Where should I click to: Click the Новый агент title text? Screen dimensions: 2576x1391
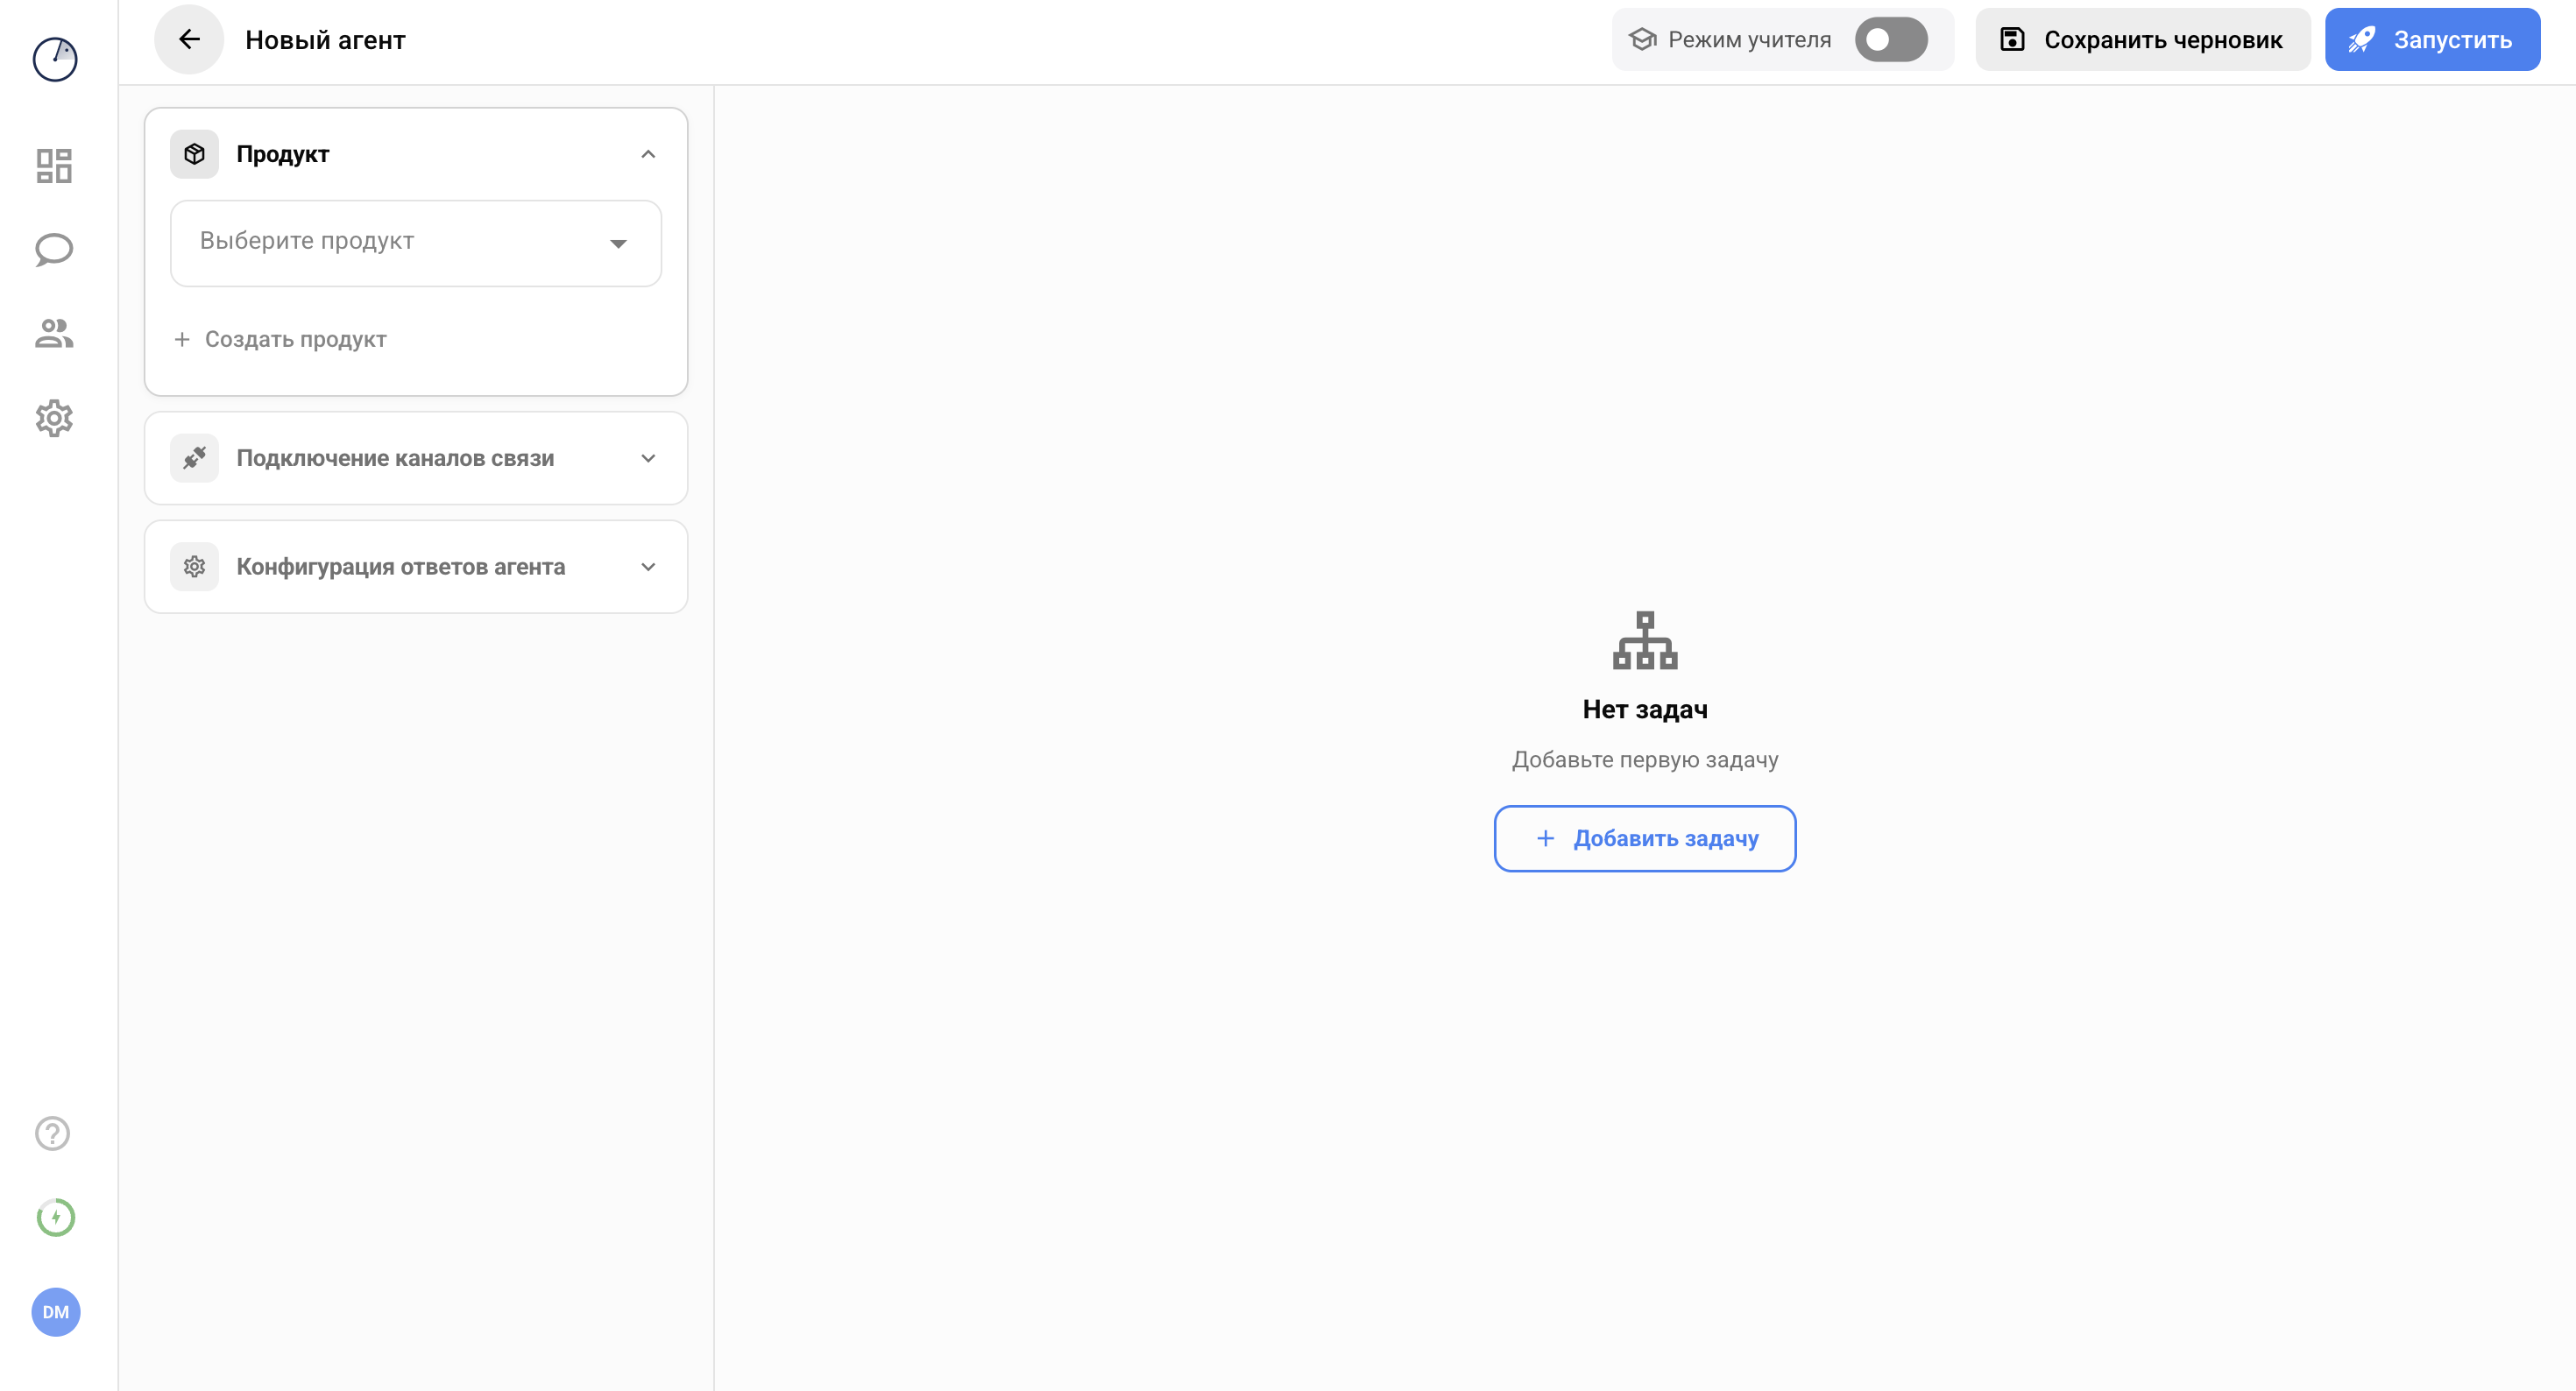tap(325, 40)
